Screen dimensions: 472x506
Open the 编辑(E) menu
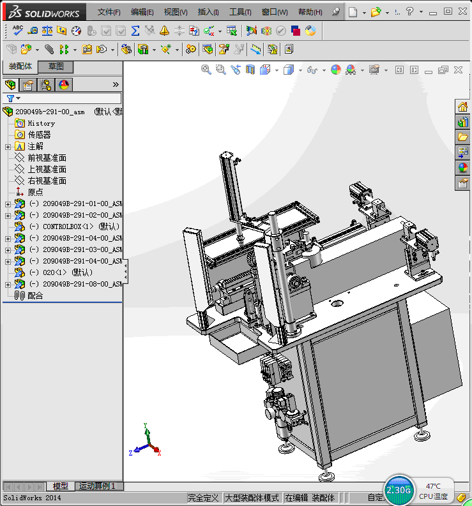pos(142,12)
